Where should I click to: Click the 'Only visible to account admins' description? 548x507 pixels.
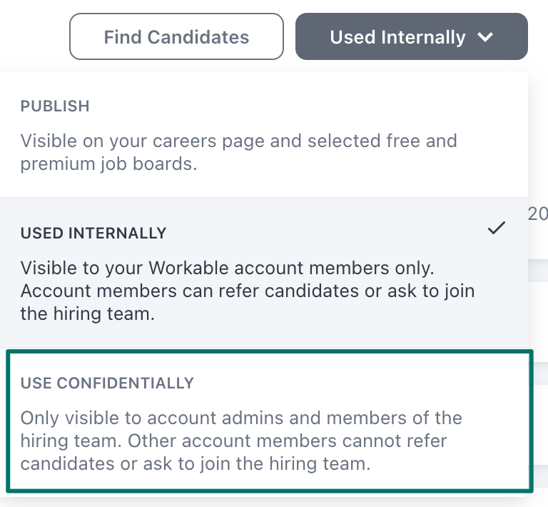[x=241, y=418]
